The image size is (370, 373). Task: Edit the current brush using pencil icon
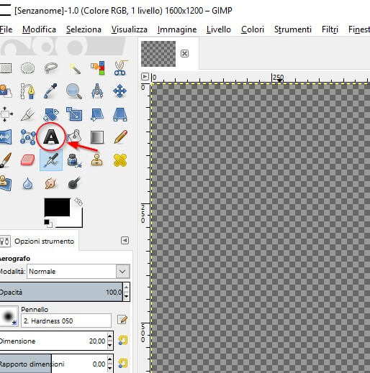click(122, 320)
